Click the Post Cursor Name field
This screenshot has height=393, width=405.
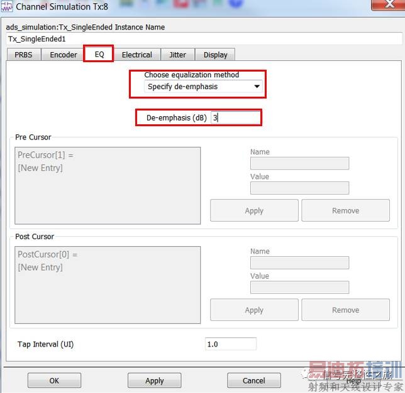[x=299, y=262]
